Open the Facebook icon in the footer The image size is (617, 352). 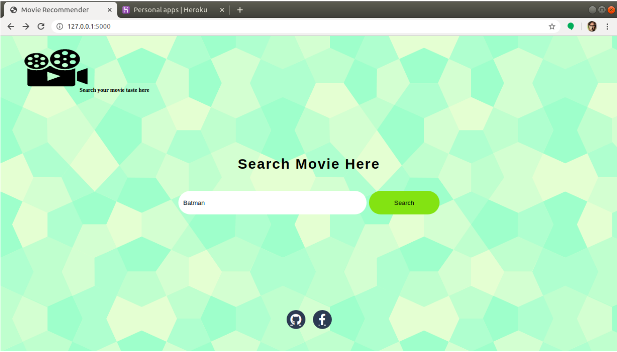tap(322, 319)
